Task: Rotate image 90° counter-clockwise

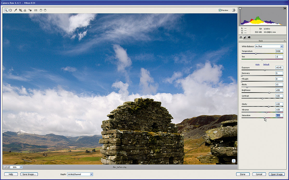Action: (x=41, y=10)
